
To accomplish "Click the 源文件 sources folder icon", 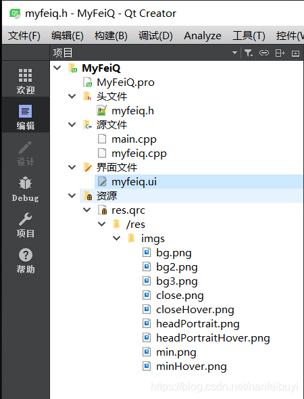I will pyautogui.click(x=87, y=125).
